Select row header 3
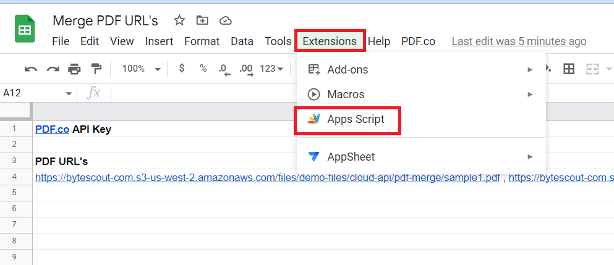Image resolution: width=614 pixels, height=265 pixels. [x=15, y=161]
